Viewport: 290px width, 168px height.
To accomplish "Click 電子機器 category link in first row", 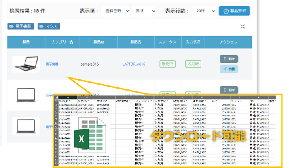I will (x=53, y=64).
